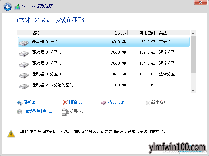Select row 驱动器 0 分区 4
Screen dimensions: 209x156
point(104,74)
